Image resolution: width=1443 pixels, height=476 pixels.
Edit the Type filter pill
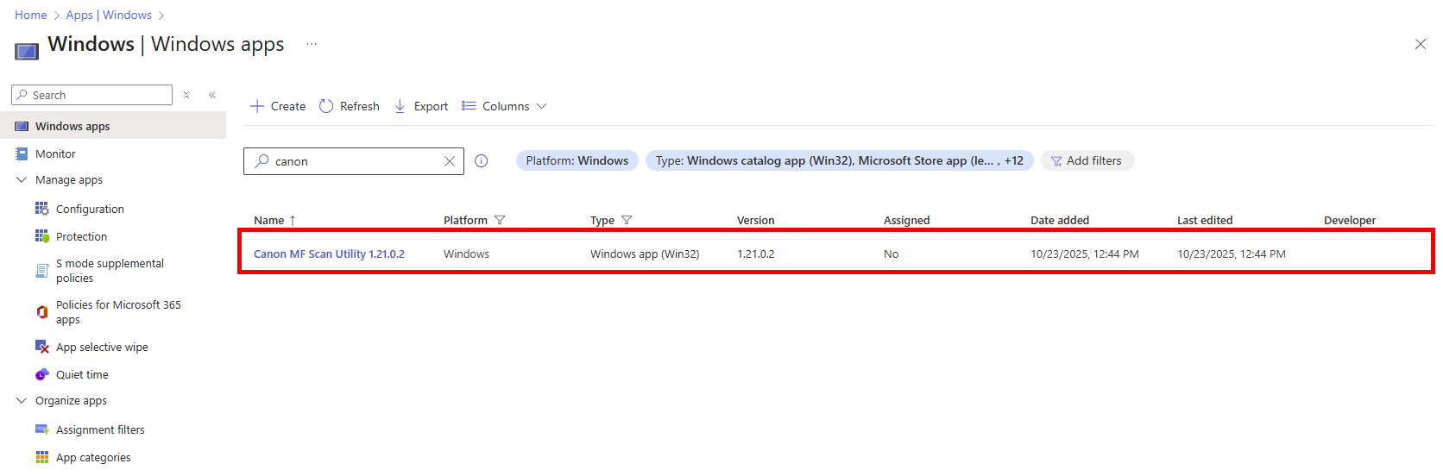pyautogui.click(x=840, y=160)
